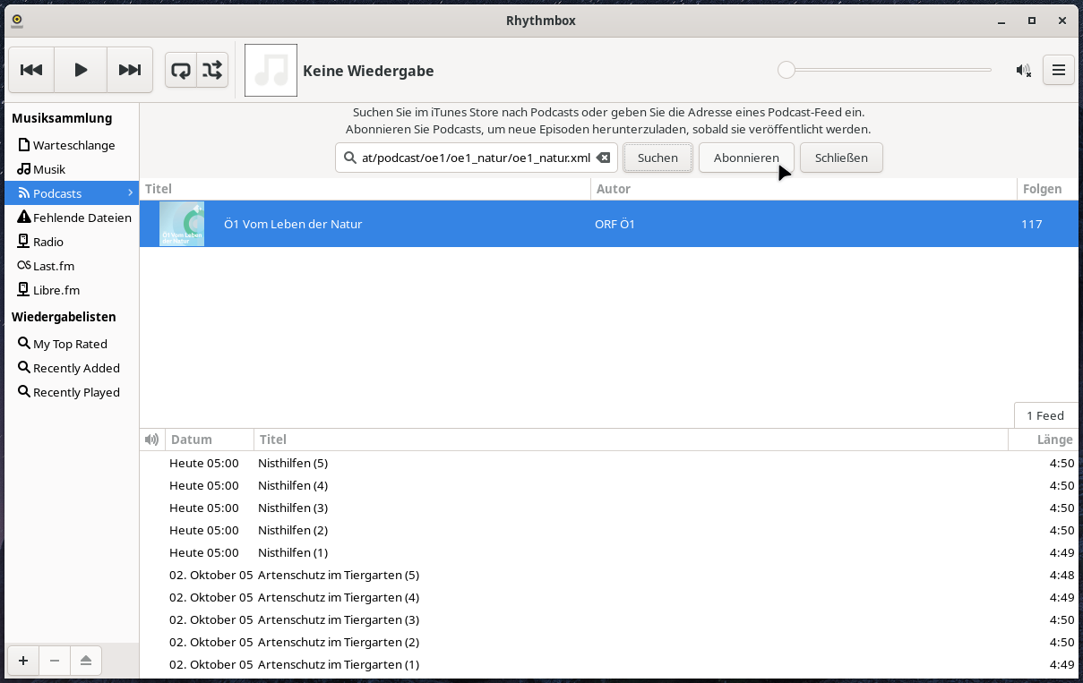
Task: Clear the podcast search field
Action: (x=604, y=158)
